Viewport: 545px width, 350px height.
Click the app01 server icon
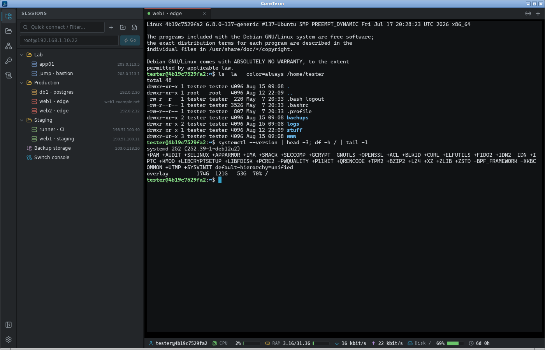34,64
